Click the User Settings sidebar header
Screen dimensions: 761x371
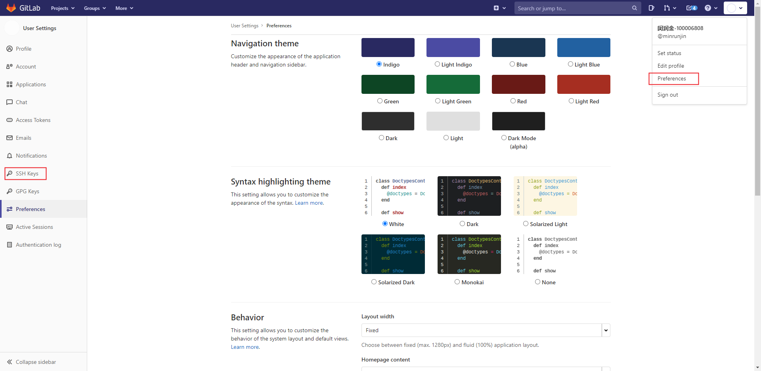tap(39, 28)
